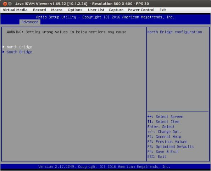
Task: Open the Record menu
Action: pyautogui.click(x=39, y=10)
